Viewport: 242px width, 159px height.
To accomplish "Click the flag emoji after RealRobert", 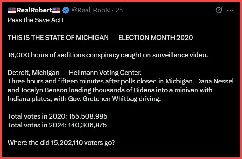I will pyautogui.click(x=57, y=10).
